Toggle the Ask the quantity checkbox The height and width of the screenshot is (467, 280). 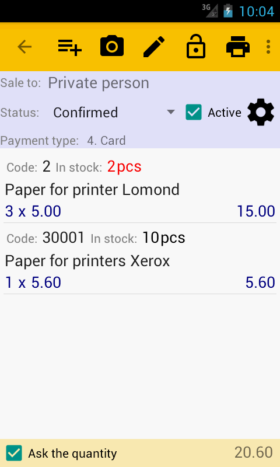[14, 453]
